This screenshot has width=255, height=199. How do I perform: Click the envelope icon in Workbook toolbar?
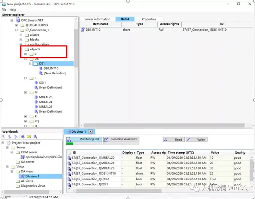(28, 137)
